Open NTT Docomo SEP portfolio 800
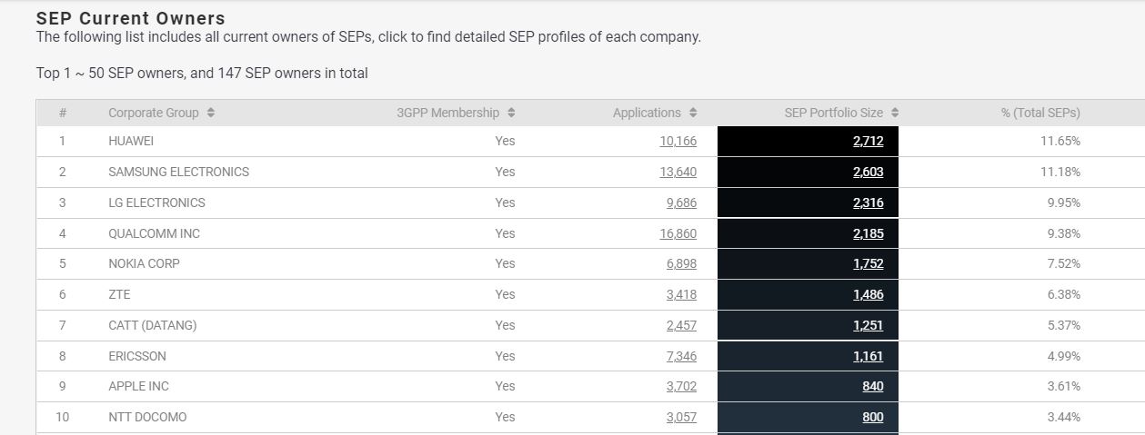The width and height of the screenshot is (1145, 435). (x=873, y=417)
